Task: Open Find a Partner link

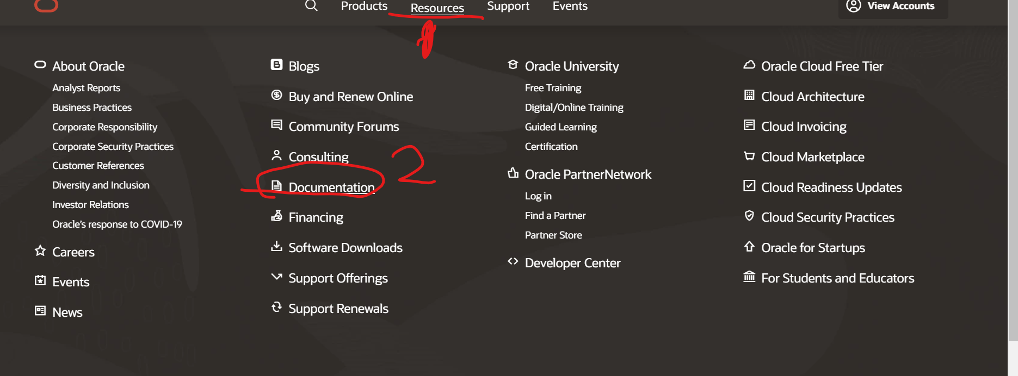Action: point(555,216)
